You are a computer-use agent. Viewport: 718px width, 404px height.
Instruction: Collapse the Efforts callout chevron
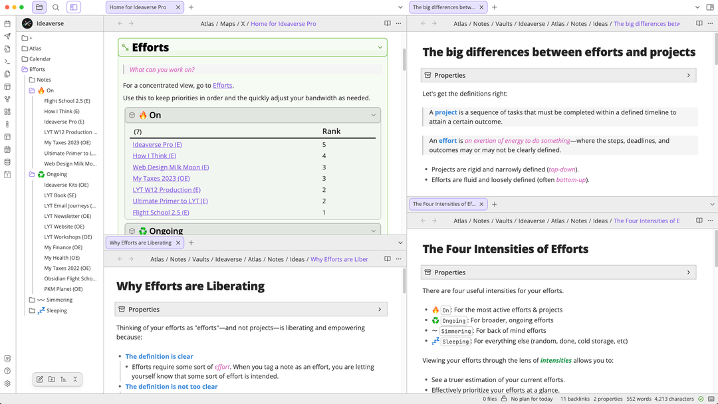[380, 47]
